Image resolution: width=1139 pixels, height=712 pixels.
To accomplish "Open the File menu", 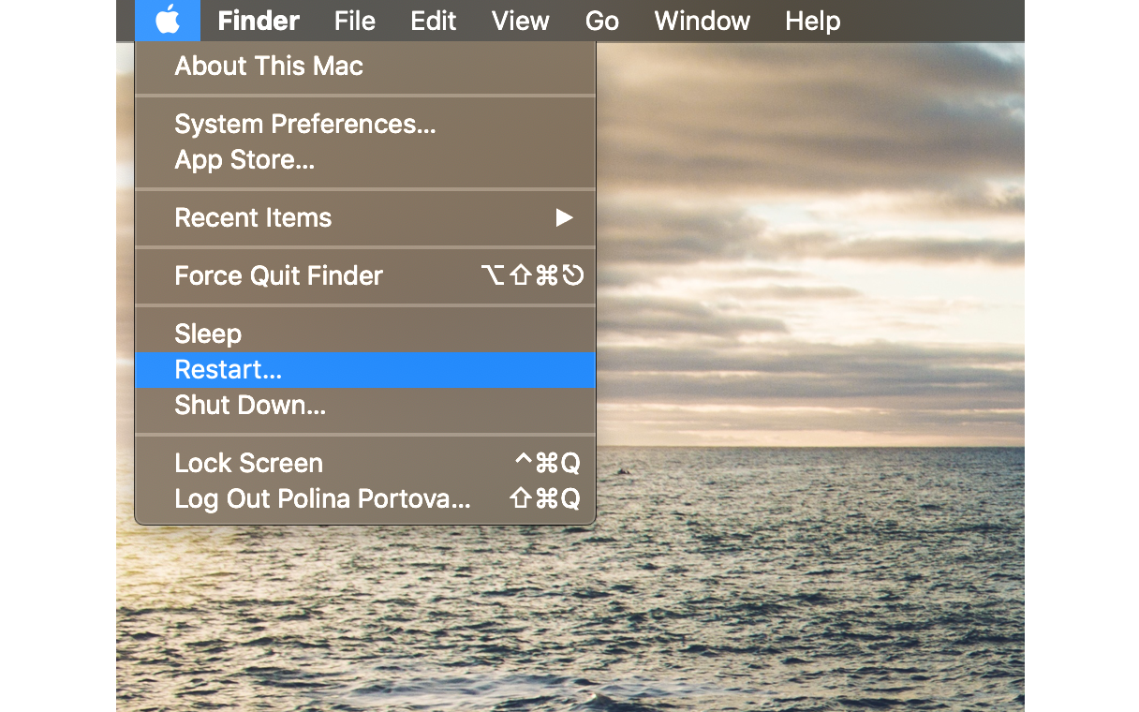I will coord(355,21).
